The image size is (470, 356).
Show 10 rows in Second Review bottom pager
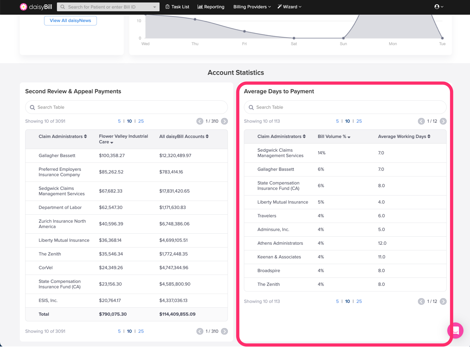pyautogui.click(x=129, y=331)
